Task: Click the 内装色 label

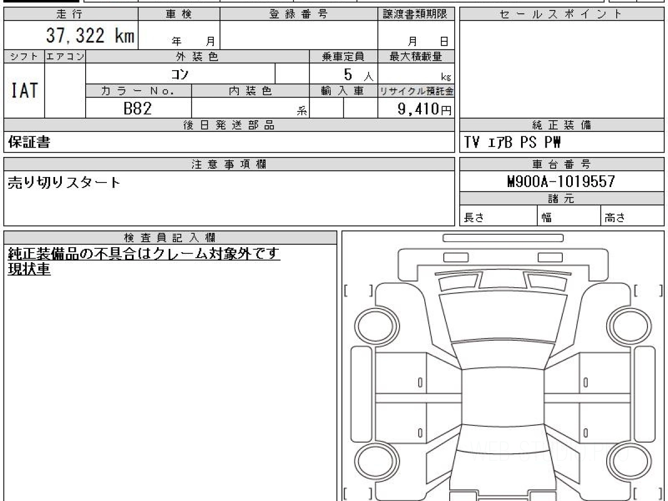Action: pyautogui.click(x=250, y=91)
